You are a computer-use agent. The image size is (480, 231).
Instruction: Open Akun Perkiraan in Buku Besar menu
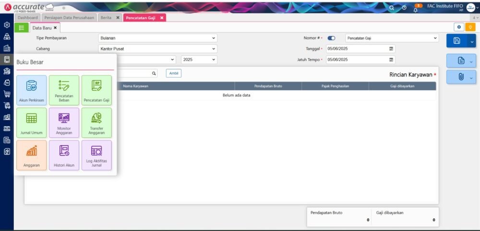pyautogui.click(x=31, y=90)
